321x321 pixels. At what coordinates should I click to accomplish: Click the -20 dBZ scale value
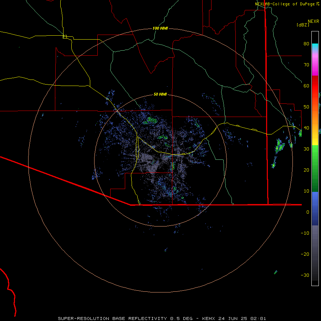coord(305,254)
